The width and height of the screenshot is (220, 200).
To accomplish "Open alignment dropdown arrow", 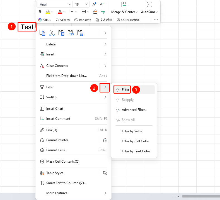I will (76, 12).
